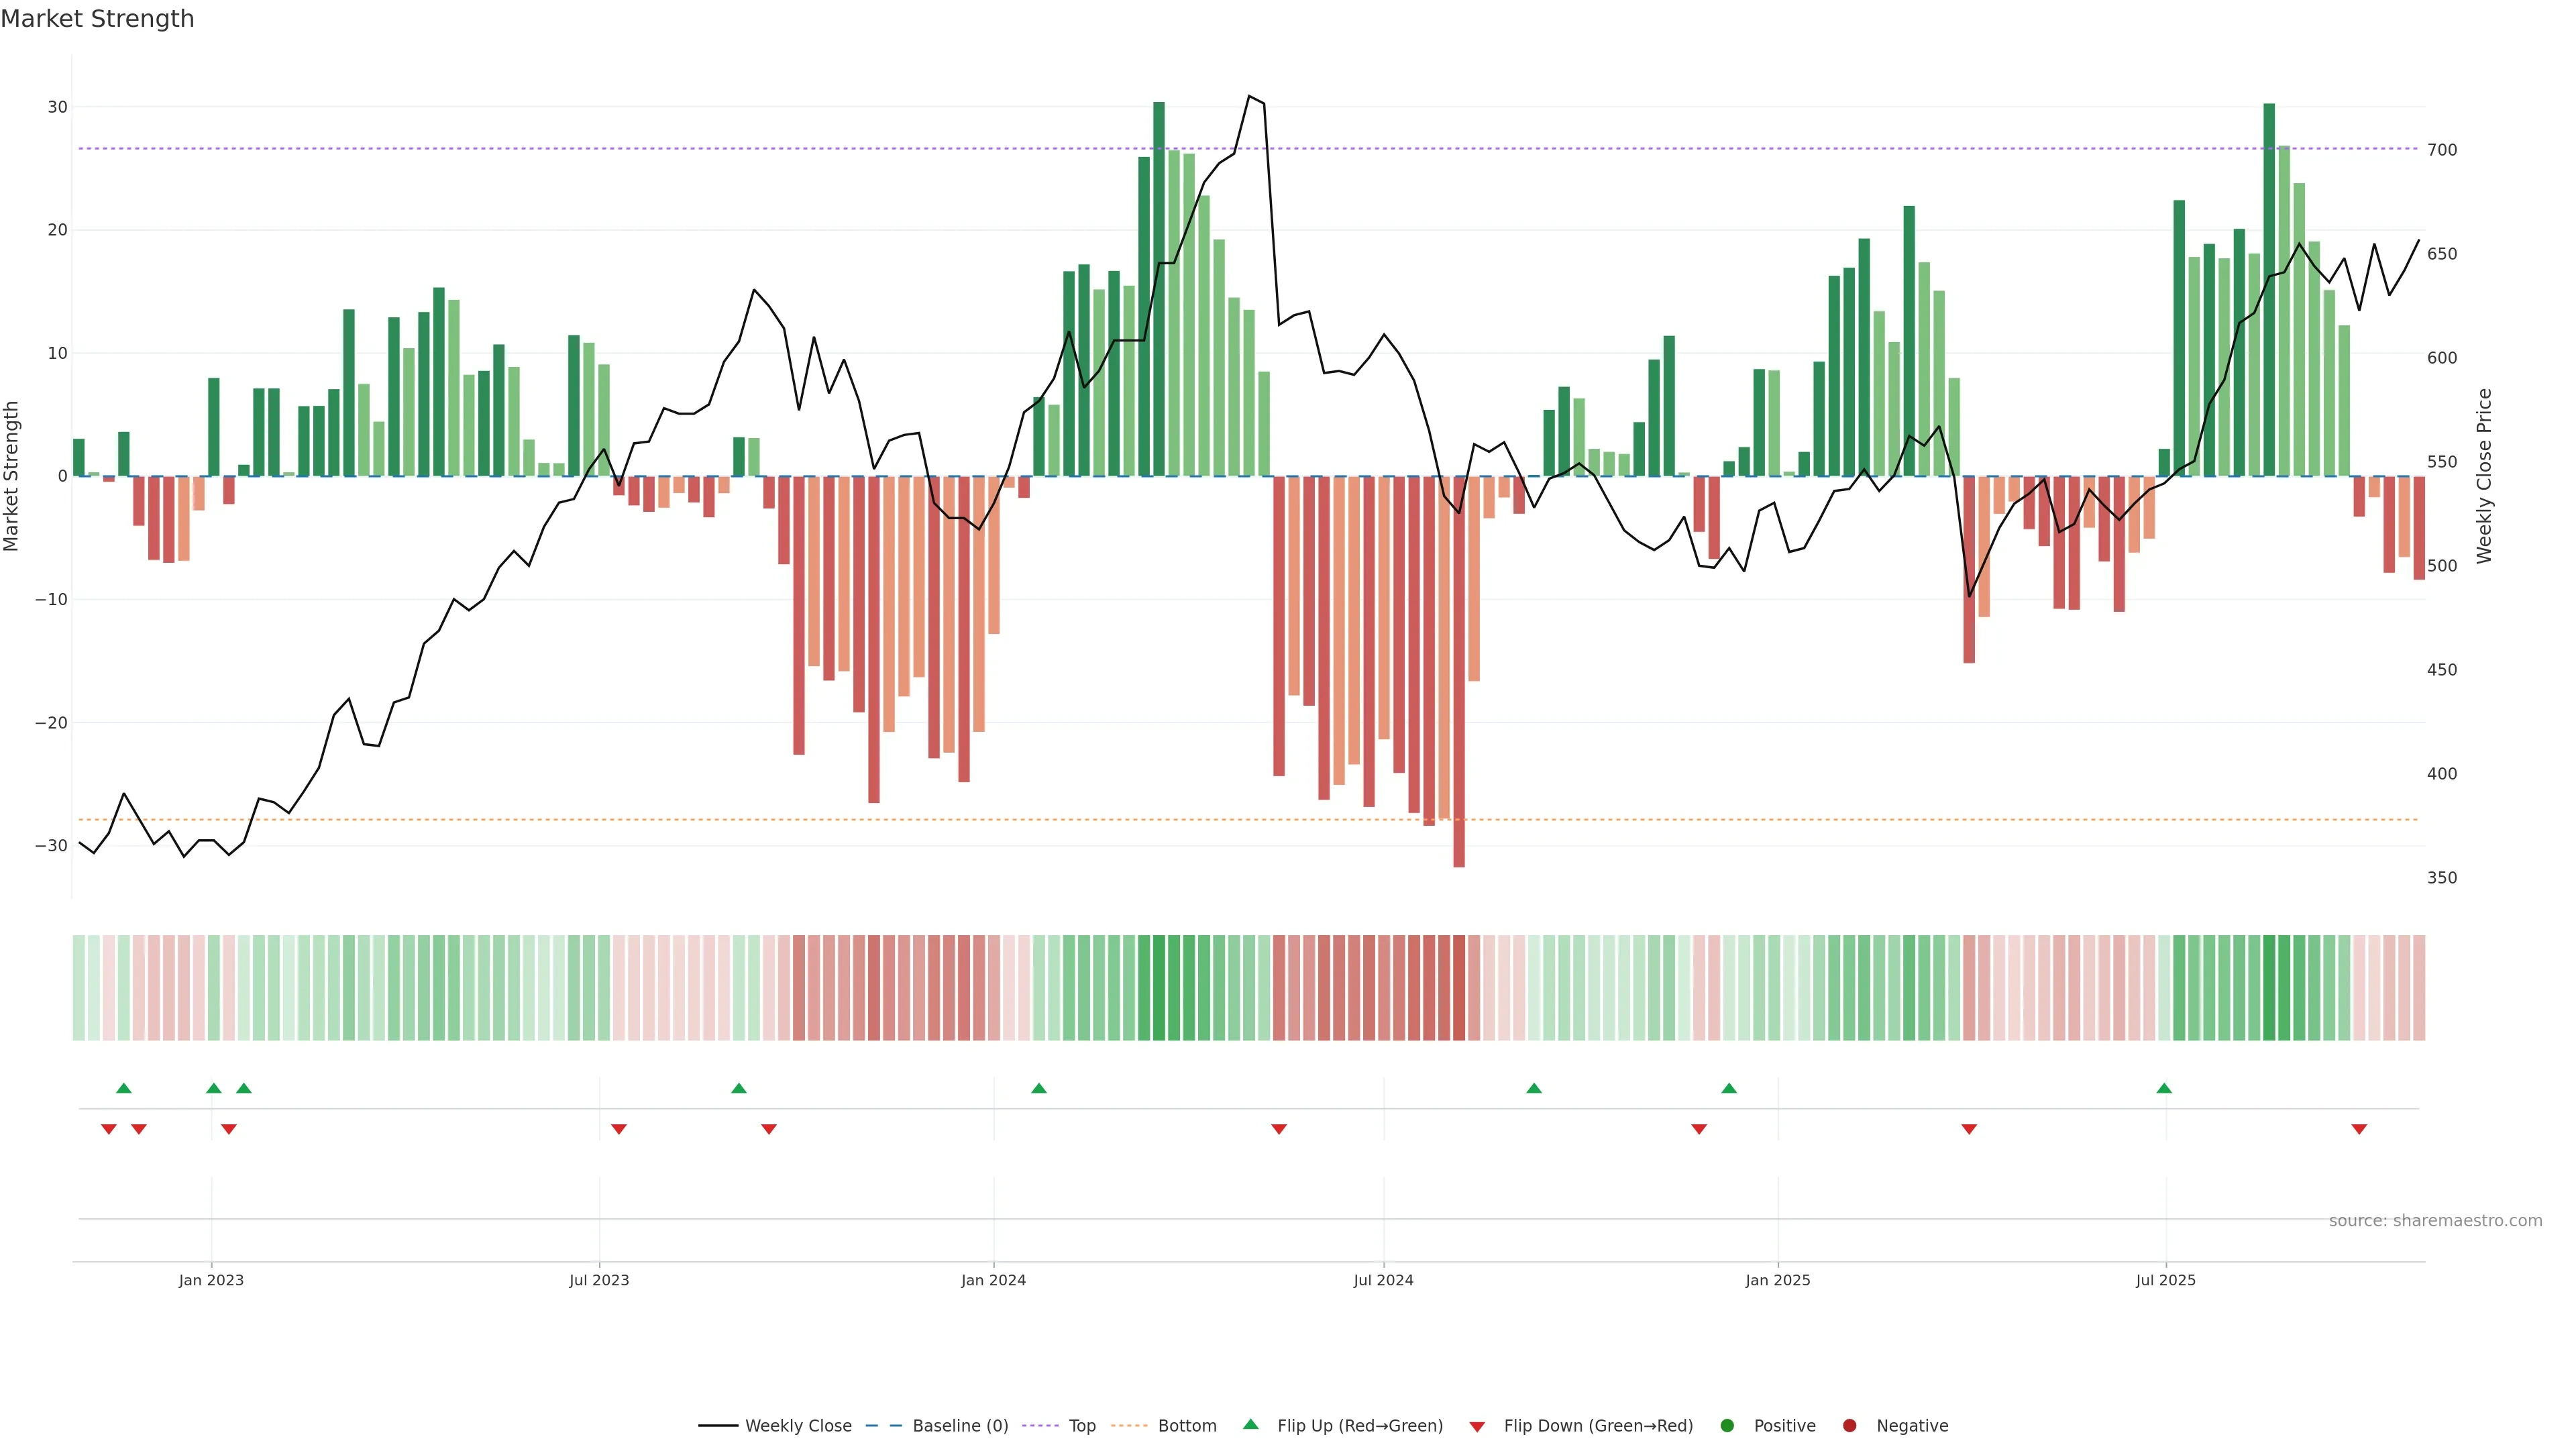The width and height of the screenshot is (2576, 1449).
Task: Click the flip-up triangle just after Jan 2024
Action: tap(1039, 1088)
